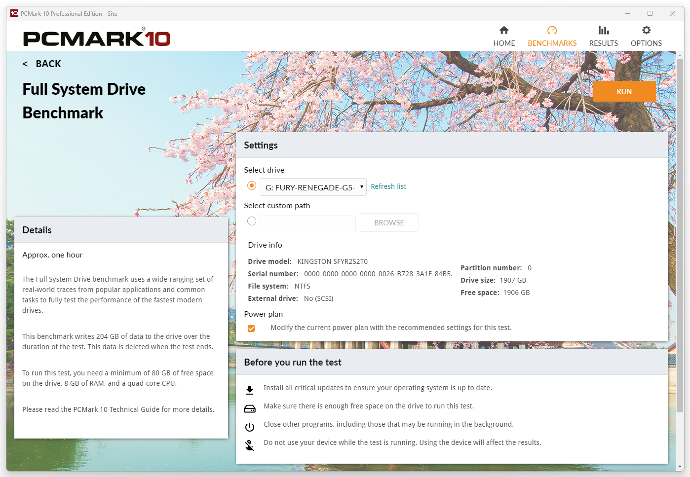Click the Options gear icon
Viewport: 690px width, 477px height.
pos(646,30)
